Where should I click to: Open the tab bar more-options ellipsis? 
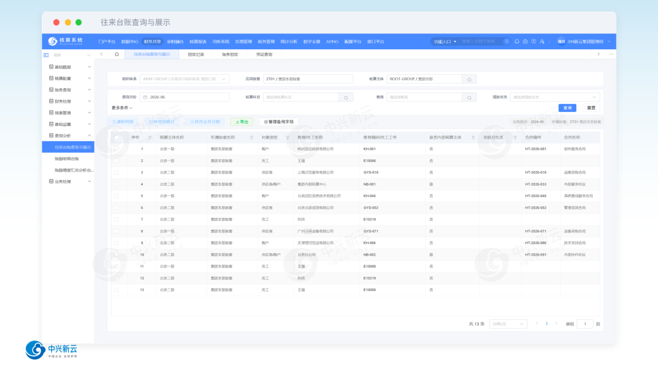(x=611, y=54)
